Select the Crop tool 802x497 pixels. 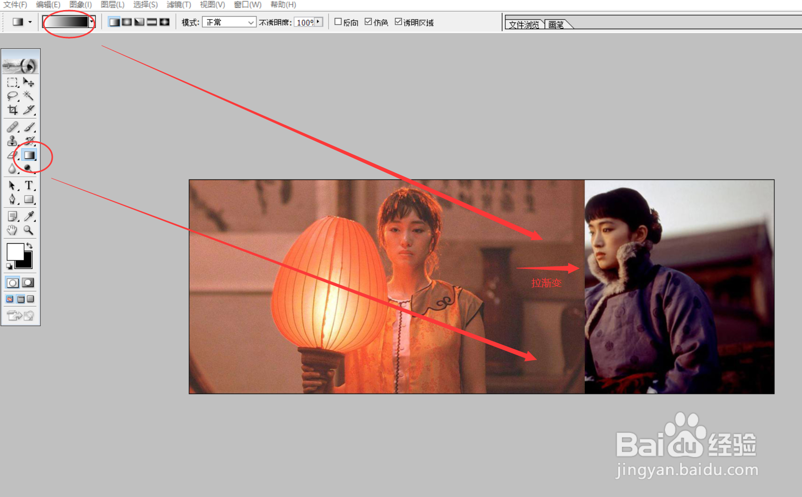[13, 110]
